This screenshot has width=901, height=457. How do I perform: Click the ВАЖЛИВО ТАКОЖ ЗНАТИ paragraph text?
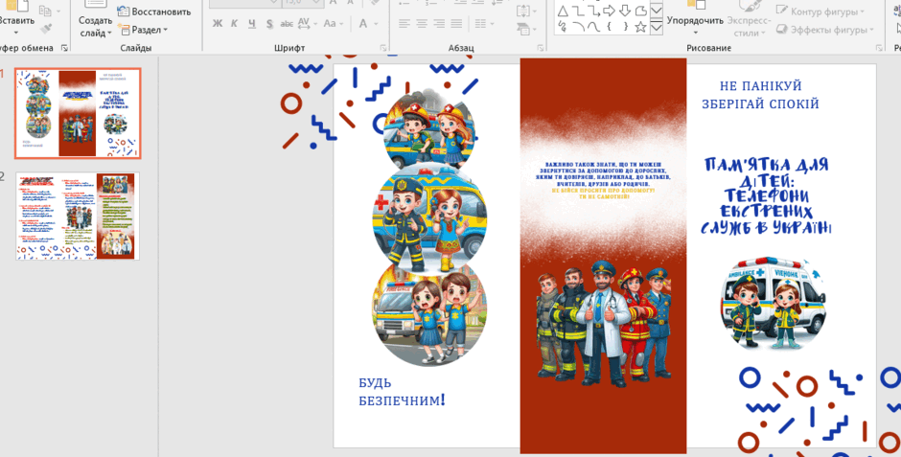pos(603,180)
